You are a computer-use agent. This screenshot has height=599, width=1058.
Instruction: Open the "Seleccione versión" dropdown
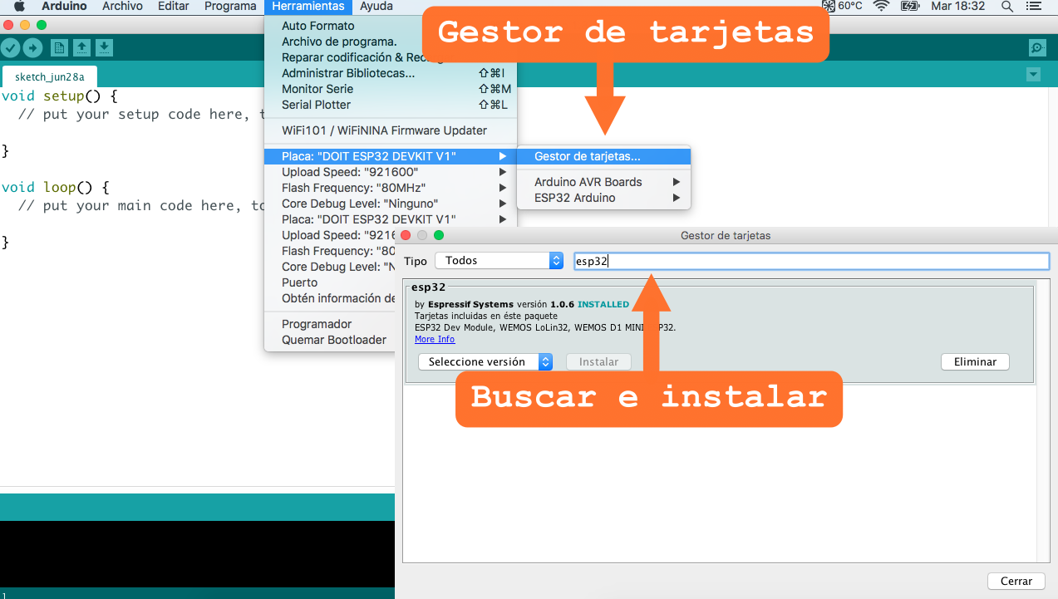point(485,362)
